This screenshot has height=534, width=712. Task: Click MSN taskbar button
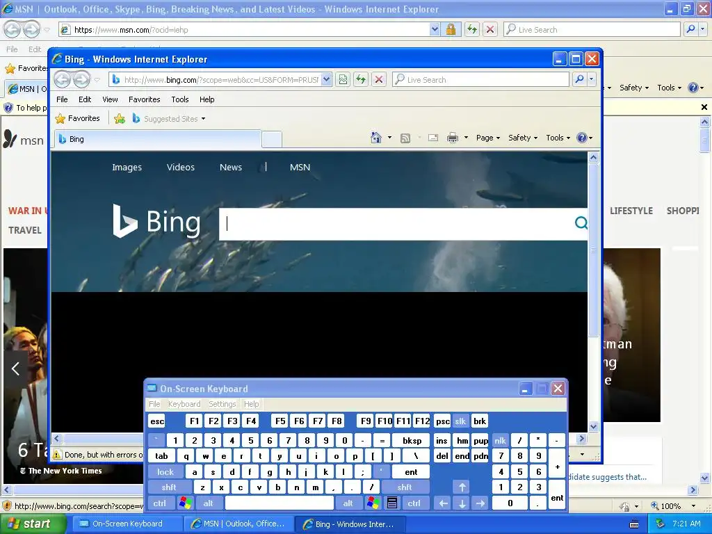point(238,524)
